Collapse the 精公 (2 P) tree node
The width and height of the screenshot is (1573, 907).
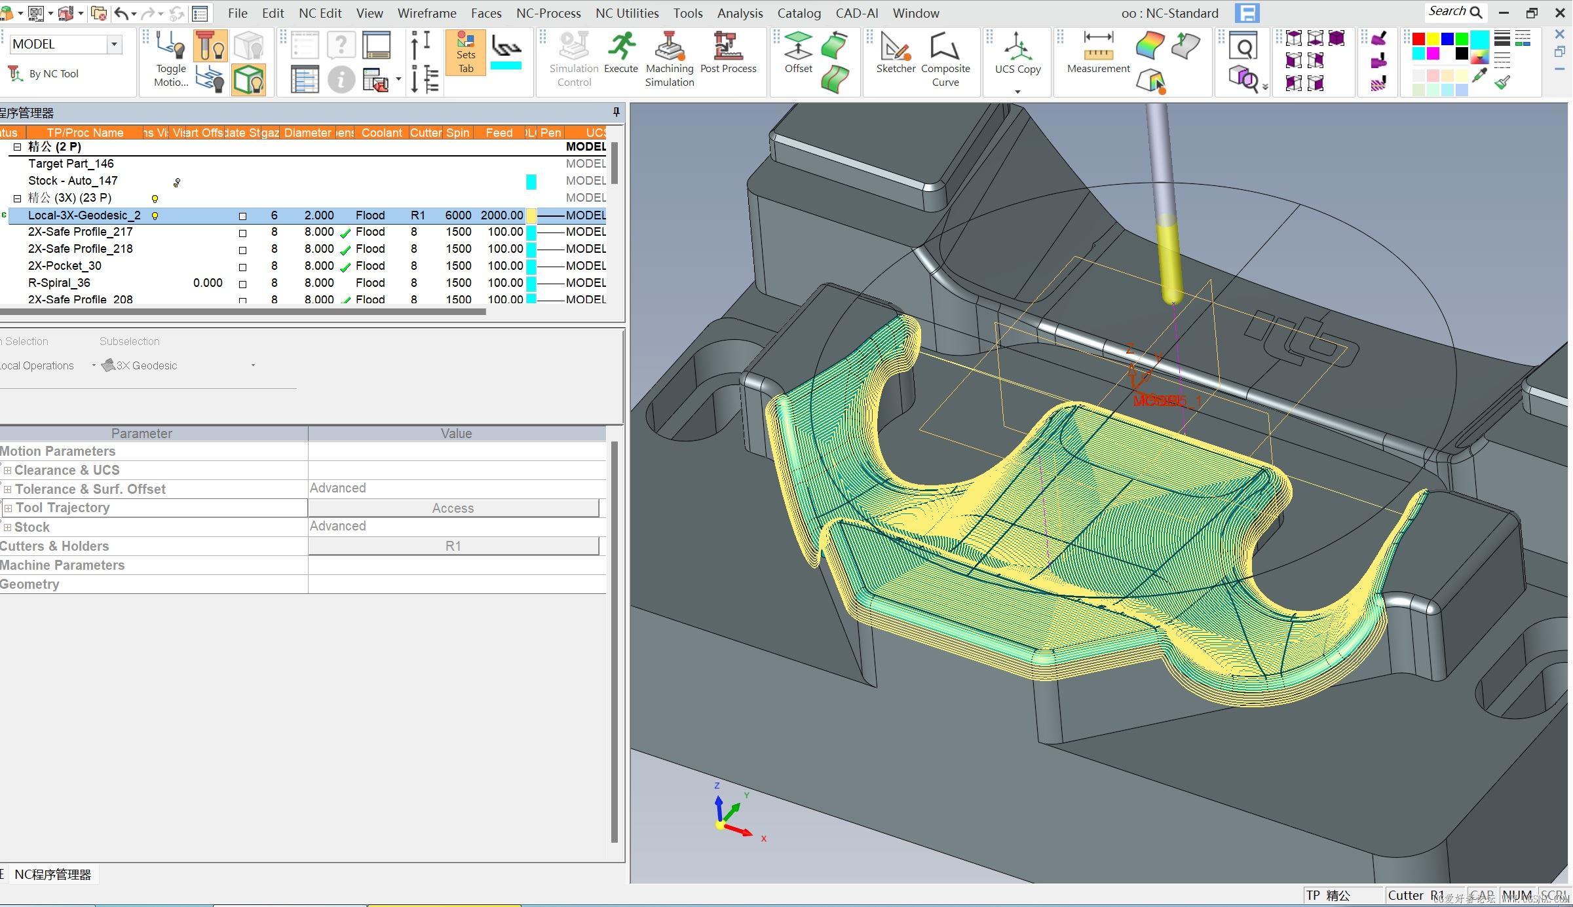tap(18, 147)
